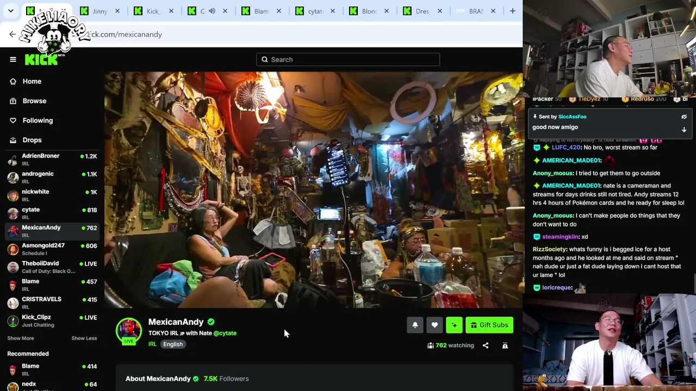The height and width of the screenshot is (391, 696).
Task: Open Blame under Recommended channels
Action: [52, 370]
